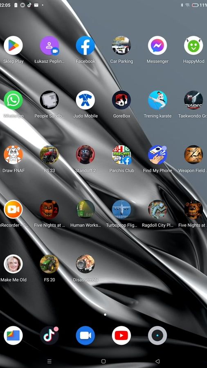Open the Sklep Play store app

point(13,45)
